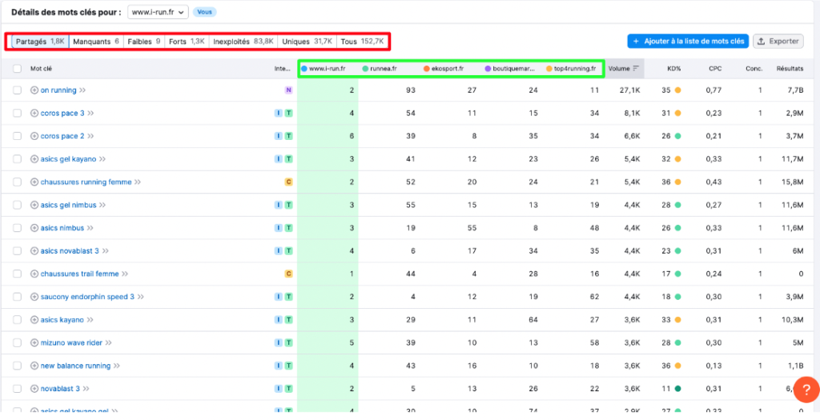Select the asics gel nimbus checkbox
Image resolution: width=820 pixels, height=420 pixels.
point(18,206)
